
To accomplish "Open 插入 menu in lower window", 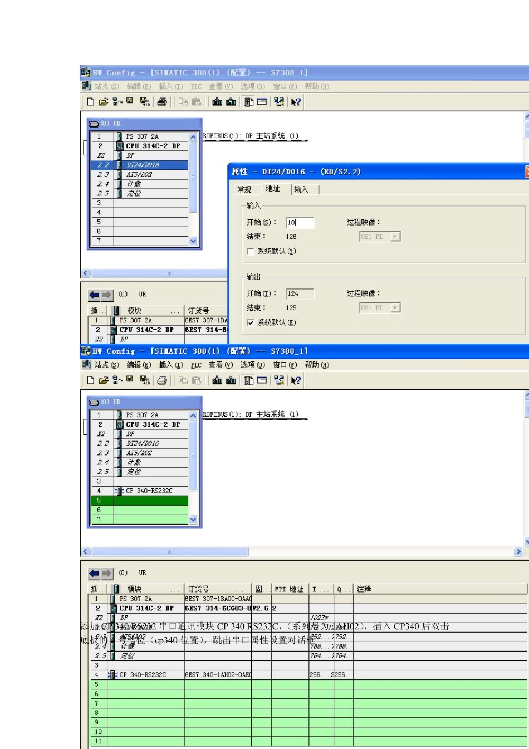I will coord(170,365).
